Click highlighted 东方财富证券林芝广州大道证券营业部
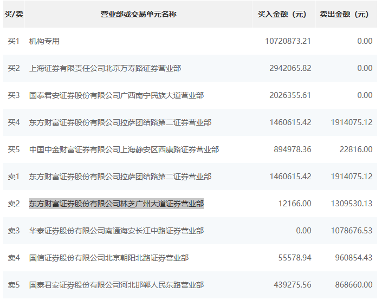This screenshot has width=382, height=300. coord(116,204)
